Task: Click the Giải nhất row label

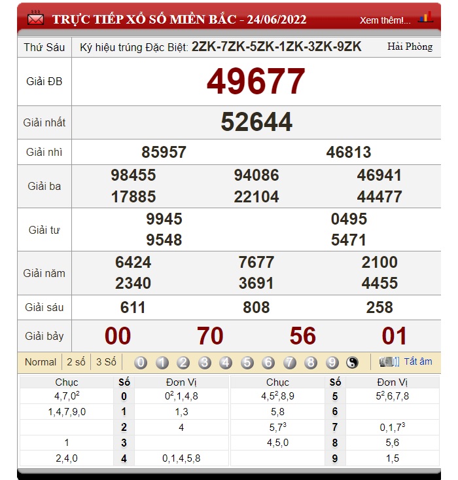Action: click(x=44, y=122)
